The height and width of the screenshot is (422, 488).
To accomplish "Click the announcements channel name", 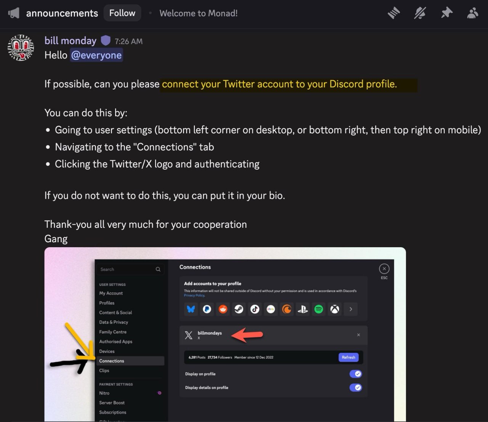I will (62, 13).
